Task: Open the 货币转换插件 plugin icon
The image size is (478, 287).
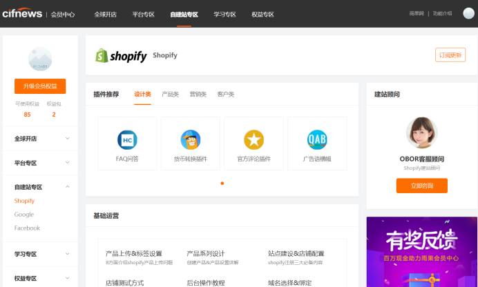Action: pyautogui.click(x=191, y=139)
